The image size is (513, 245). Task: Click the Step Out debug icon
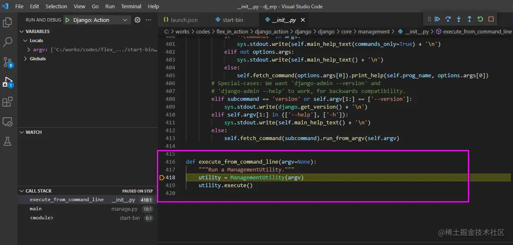[470, 19]
